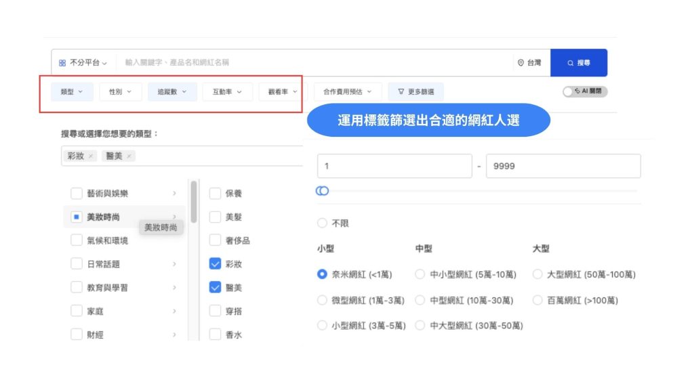Select the 台灣 region selector

pyautogui.click(x=530, y=63)
